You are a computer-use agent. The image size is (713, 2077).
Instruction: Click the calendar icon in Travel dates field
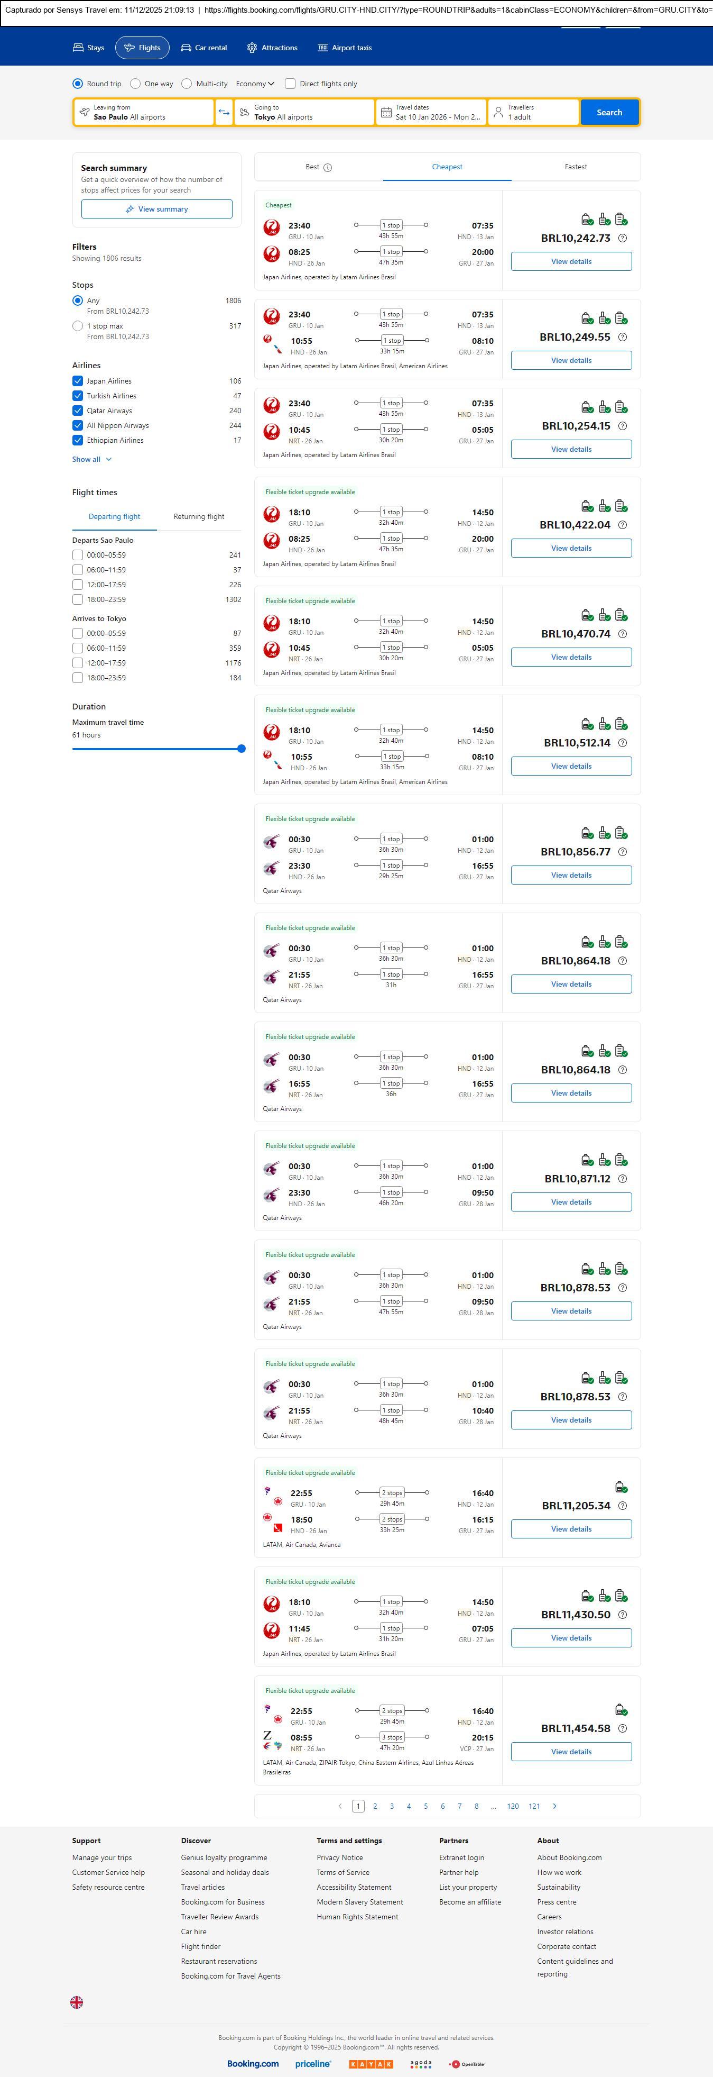pyautogui.click(x=386, y=113)
